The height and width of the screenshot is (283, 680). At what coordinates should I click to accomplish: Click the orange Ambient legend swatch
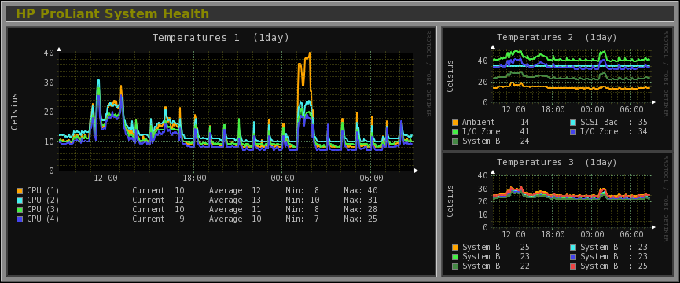click(x=455, y=122)
